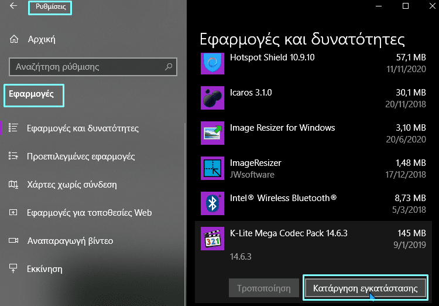The height and width of the screenshot is (306, 439).
Task: Click the search magnifier icon
Action: coord(169,67)
